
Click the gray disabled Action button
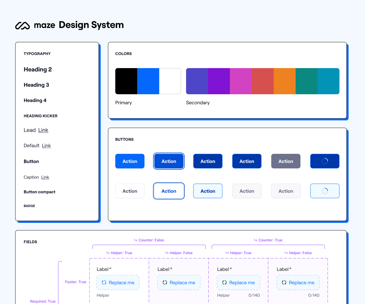tap(286, 161)
